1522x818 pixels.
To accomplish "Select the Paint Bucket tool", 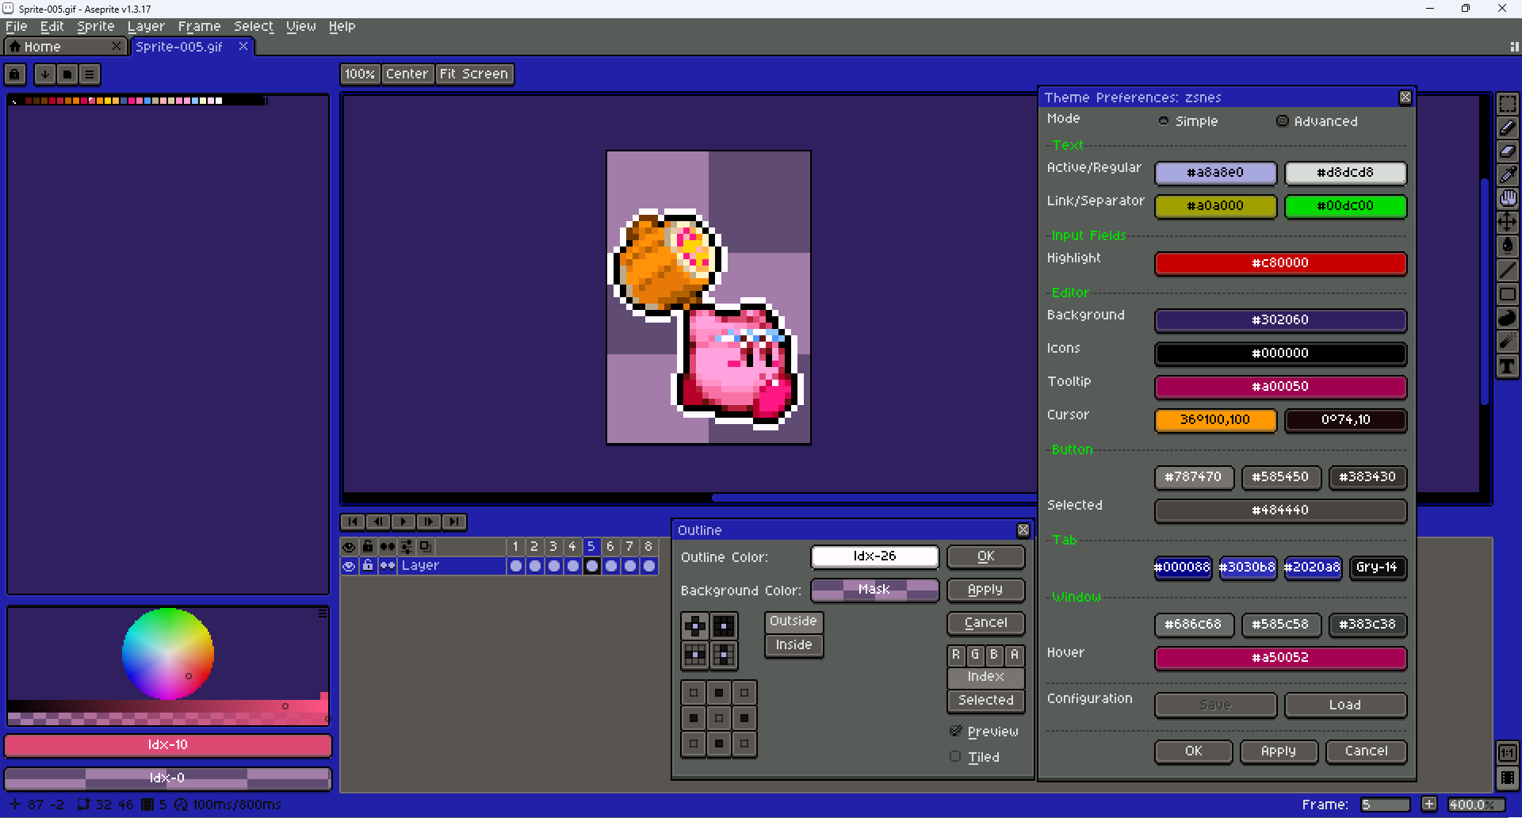I will pyautogui.click(x=1507, y=247).
